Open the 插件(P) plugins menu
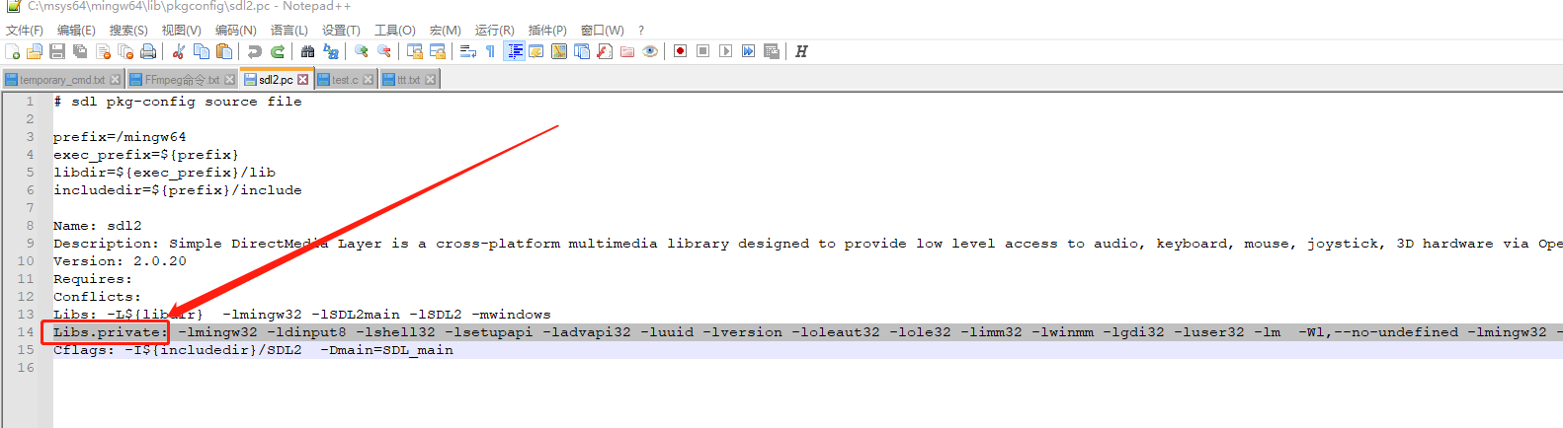The height and width of the screenshot is (428, 1563). pyautogui.click(x=547, y=31)
